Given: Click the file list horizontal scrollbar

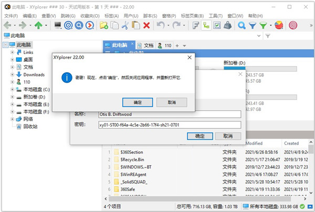Looking at the screenshot, I should pyautogui.click(x=199, y=199).
